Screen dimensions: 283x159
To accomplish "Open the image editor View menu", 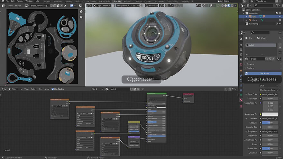I will pos(11,6).
